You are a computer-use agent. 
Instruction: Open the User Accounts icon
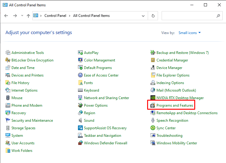click(x=8, y=143)
